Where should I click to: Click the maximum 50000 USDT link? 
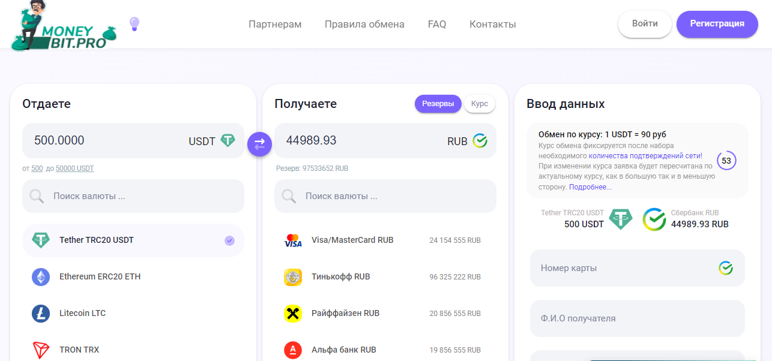[74, 169]
